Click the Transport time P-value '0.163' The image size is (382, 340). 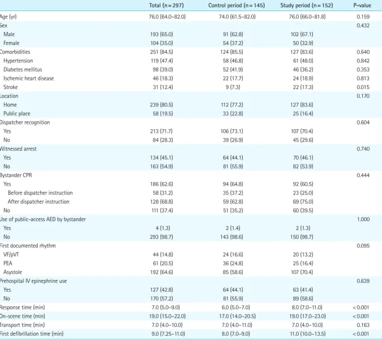tap(363, 325)
